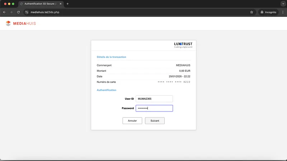Bookmark this page with the star
Image resolution: width=287 pixels, height=161 pixels.
tap(251, 12)
